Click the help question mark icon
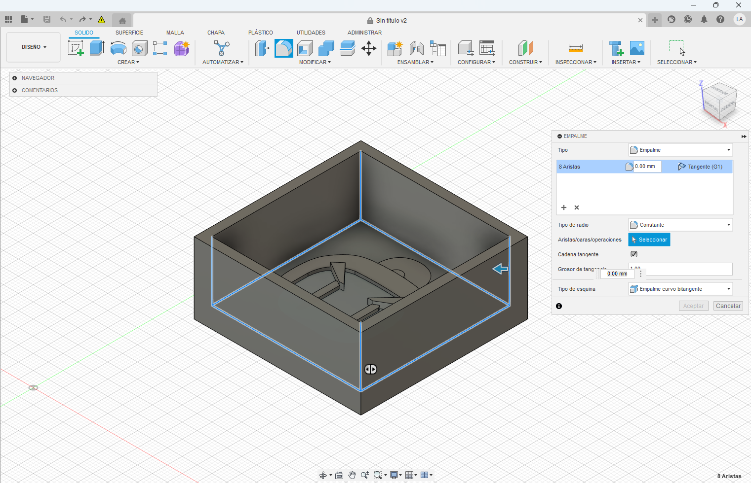 tap(720, 19)
